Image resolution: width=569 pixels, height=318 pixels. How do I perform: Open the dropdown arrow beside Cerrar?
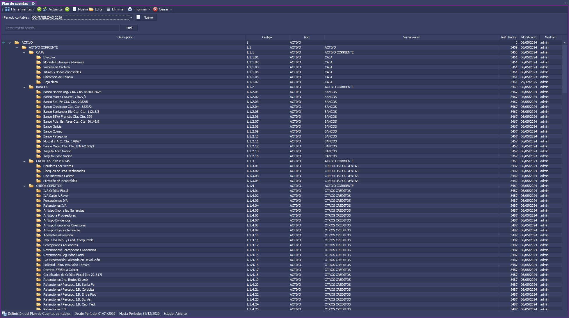171,9
